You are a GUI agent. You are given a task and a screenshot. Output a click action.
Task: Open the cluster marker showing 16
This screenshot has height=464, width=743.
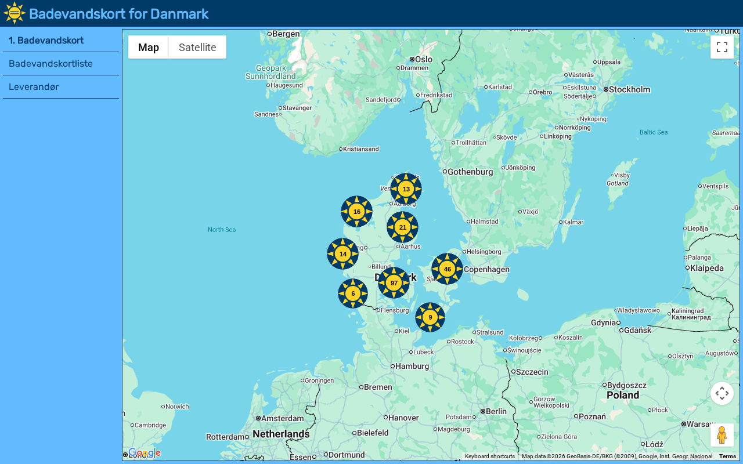(356, 212)
